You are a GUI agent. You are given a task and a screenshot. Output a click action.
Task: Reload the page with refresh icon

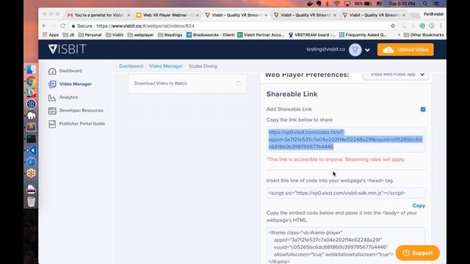click(x=62, y=26)
